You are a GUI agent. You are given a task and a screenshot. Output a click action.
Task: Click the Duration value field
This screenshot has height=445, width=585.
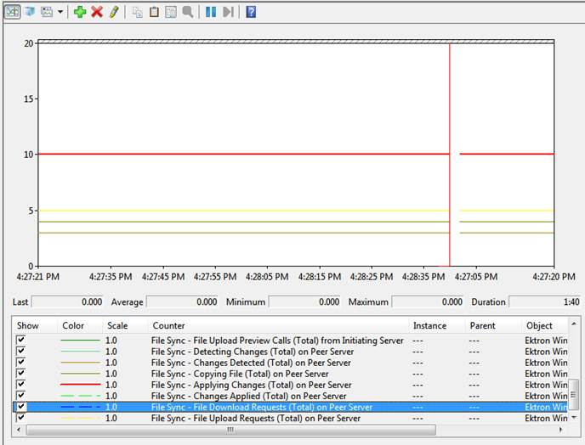click(545, 301)
